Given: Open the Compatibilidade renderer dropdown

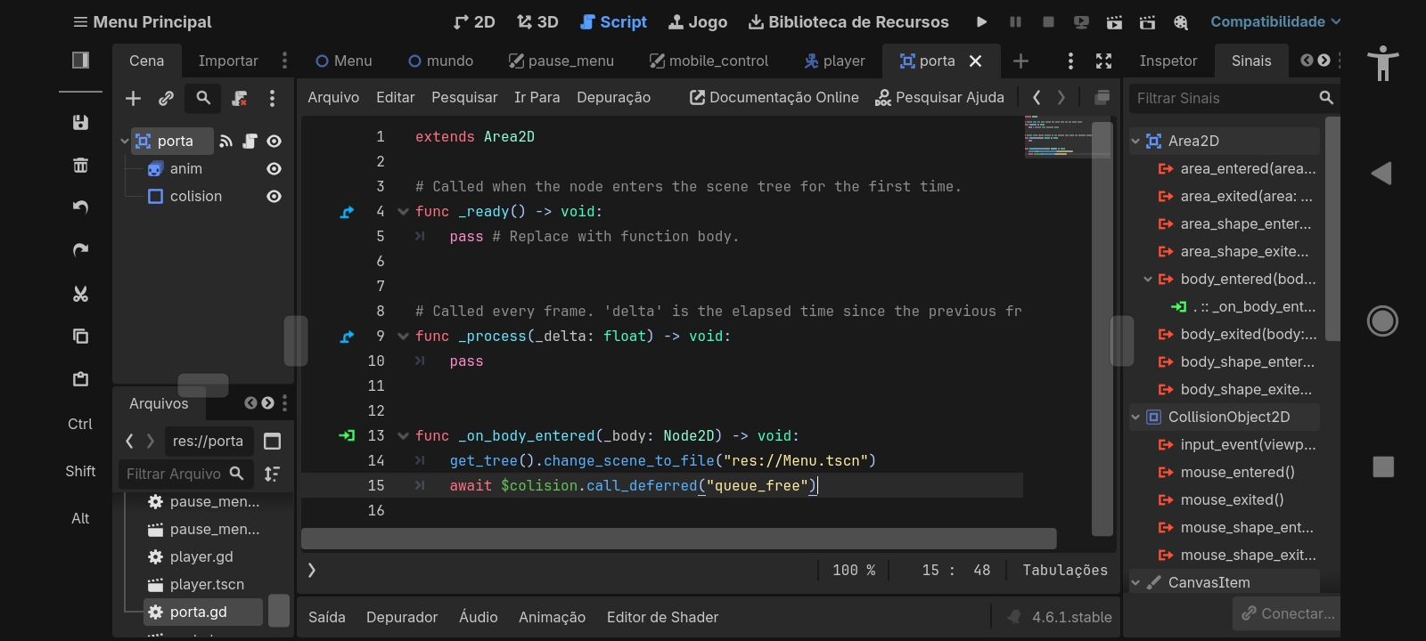Looking at the screenshot, I should pos(1274,22).
